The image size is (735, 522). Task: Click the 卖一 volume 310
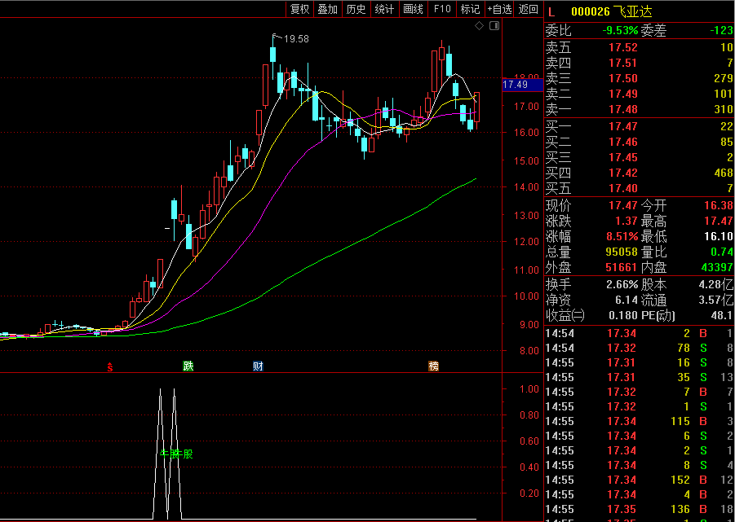tap(724, 109)
